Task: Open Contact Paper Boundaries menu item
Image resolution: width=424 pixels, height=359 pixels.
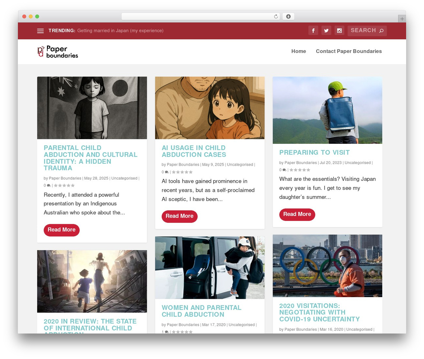Action: pyautogui.click(x=349, y=51)
